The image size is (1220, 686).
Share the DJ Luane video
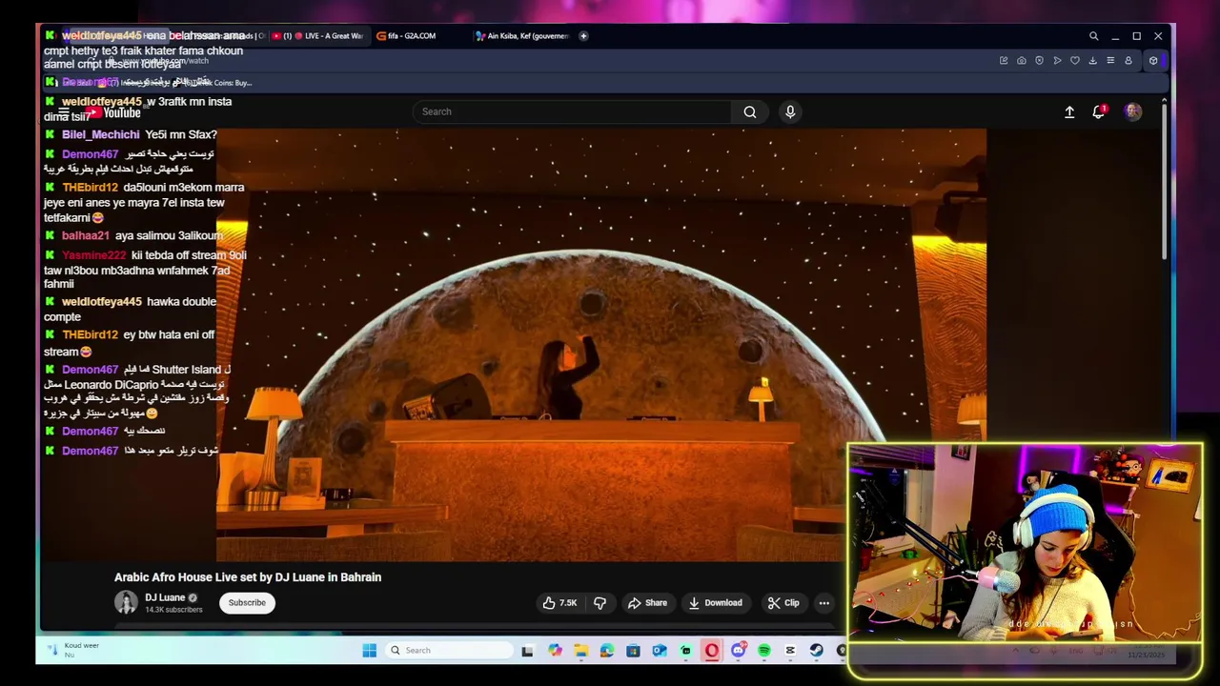pos(646,603)
